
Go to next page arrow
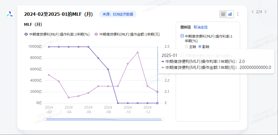click(x=266, y=12)
